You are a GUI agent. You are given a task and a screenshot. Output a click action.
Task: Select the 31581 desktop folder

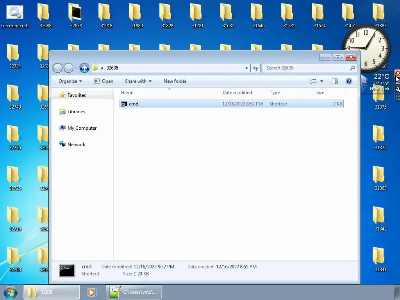289,16
